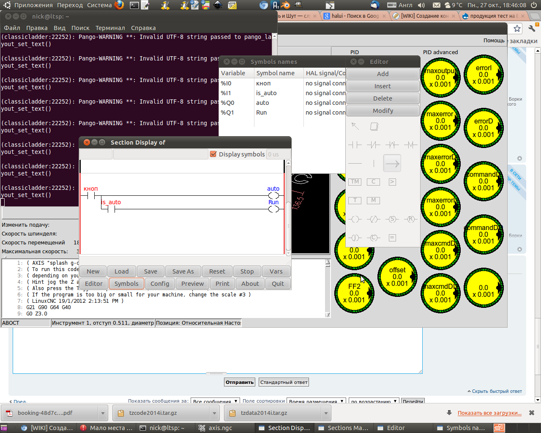Viewport: 541px width, 433px height.
Task: Open the Vars window button
Action: pyautogui.click(x=276, y=271)
